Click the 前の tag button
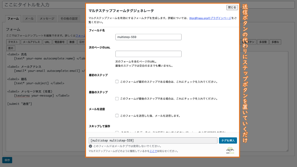This screenshot has width=297, height=167. point(11,48)
